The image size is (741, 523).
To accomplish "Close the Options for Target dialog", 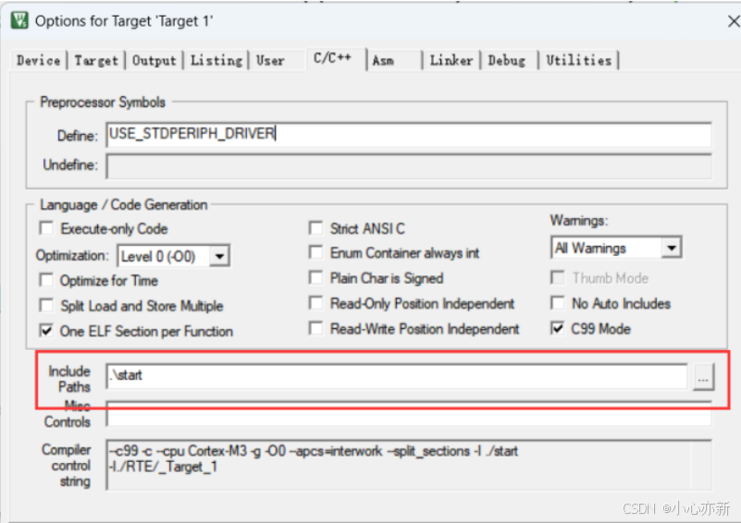I will (x=733, y=21).
